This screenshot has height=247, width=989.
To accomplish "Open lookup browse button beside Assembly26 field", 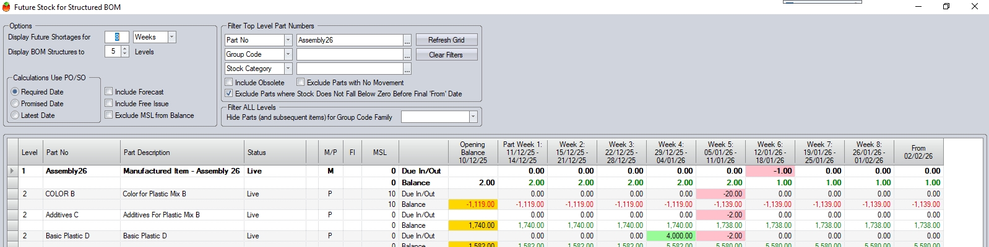I will [x=407, y=40].
